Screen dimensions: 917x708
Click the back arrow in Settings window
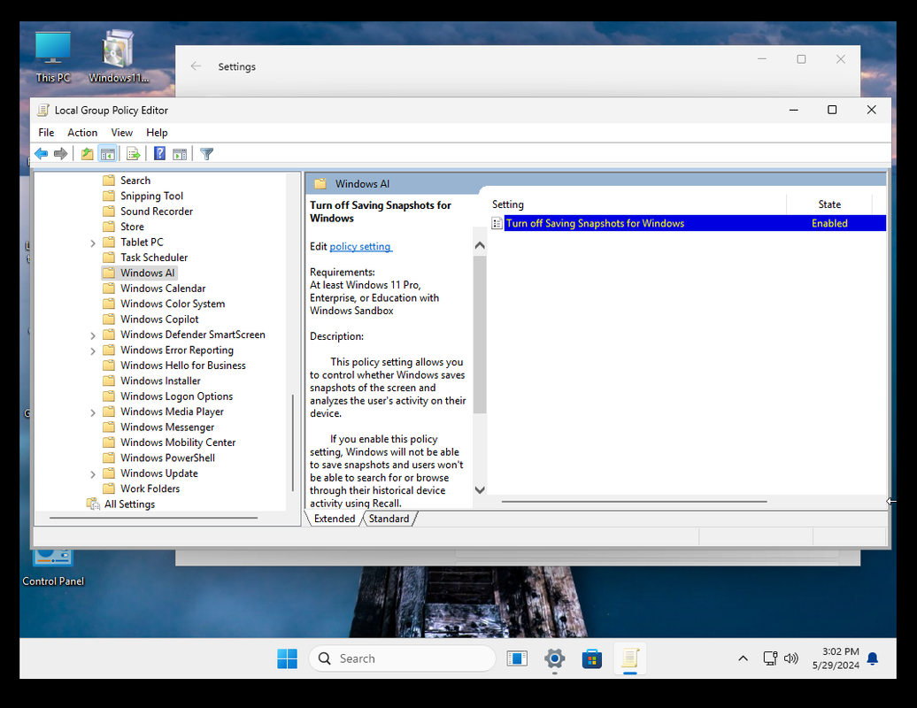click(196, 66)
